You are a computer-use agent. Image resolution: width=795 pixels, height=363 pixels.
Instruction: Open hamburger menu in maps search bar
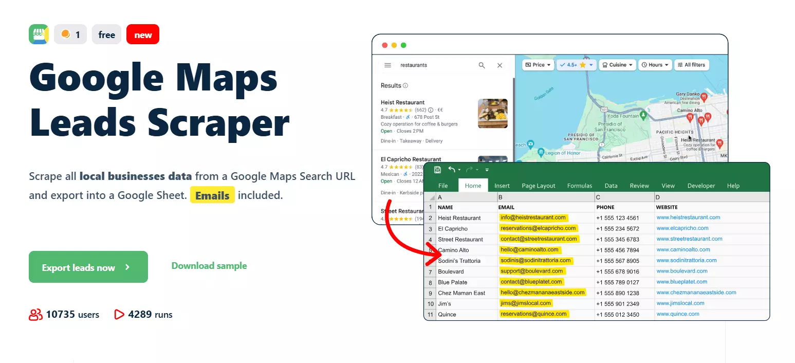(x=388, y=65)
